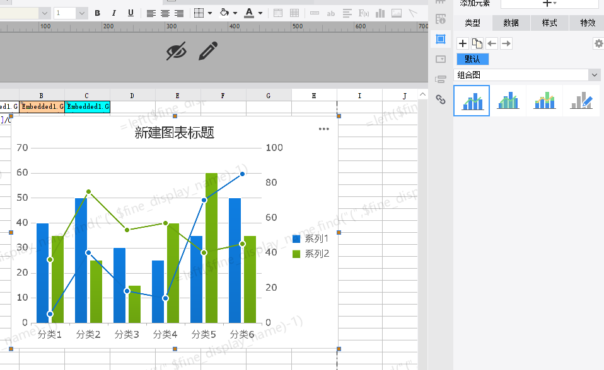Insert chart via bar chart toolbar icon

pyautogui.click(x=380, y=13)
